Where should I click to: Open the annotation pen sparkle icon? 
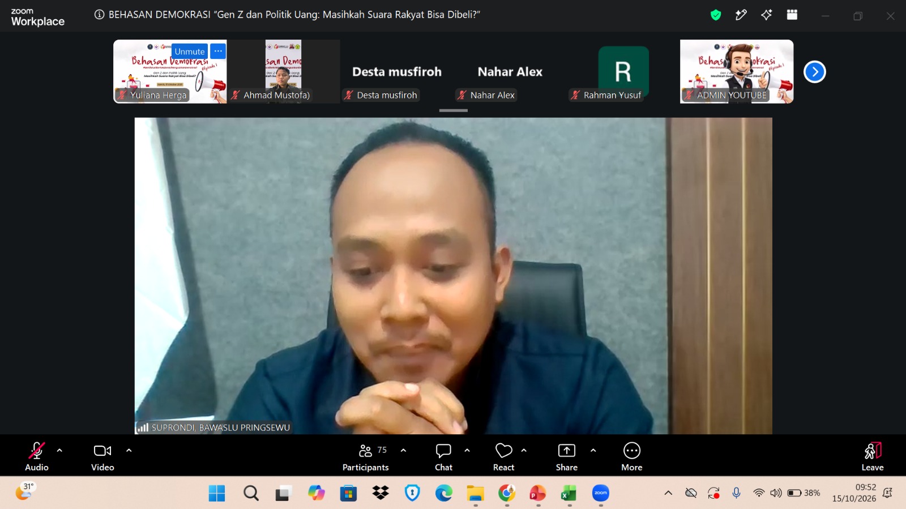(x=741, y=15)
